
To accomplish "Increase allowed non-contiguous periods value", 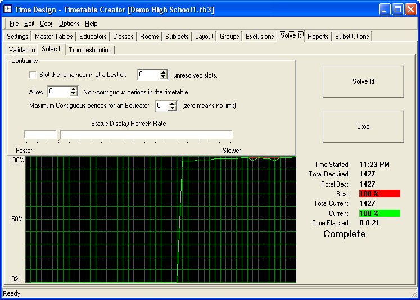I will 74,89.
